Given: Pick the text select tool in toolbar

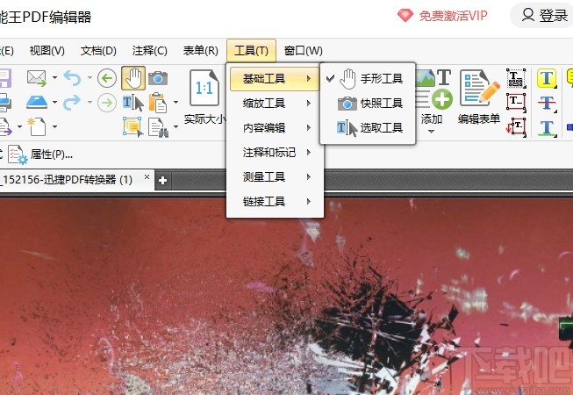Looking at the screenshot, I should (133, 103).
